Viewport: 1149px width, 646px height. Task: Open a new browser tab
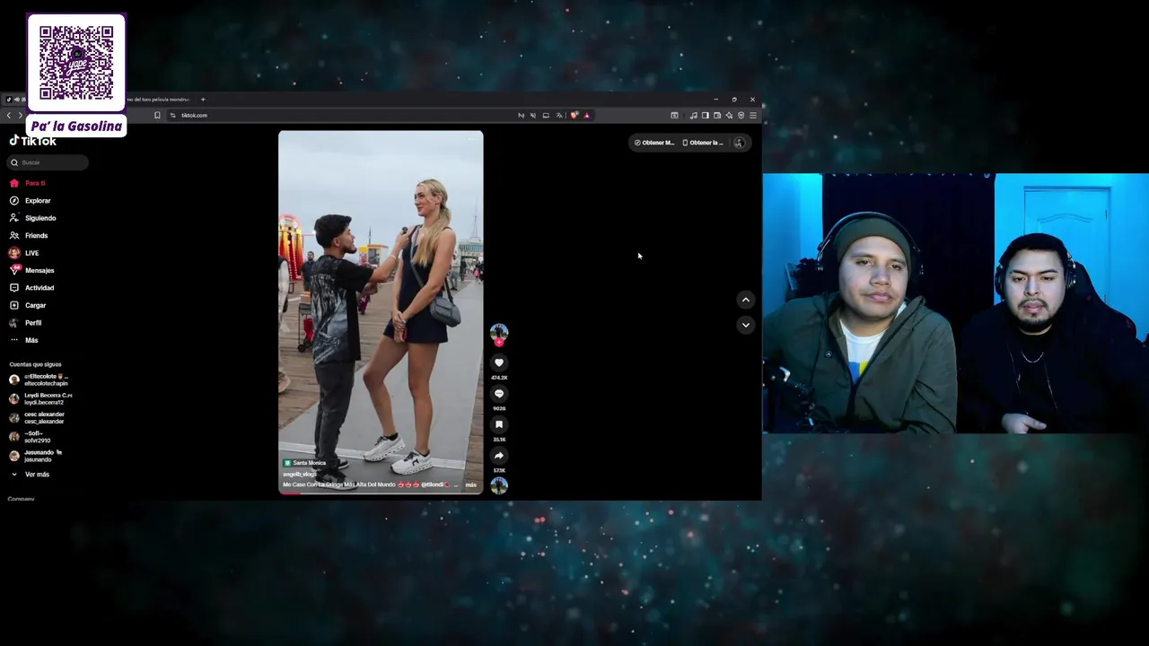[203, 100]
